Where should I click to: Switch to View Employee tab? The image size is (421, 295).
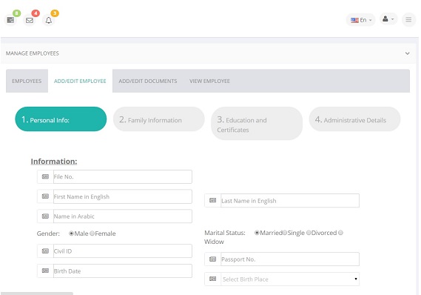click(x=209, y=81)
